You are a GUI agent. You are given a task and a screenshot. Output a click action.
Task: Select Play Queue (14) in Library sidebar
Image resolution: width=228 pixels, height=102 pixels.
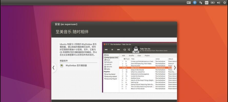pos(111,58)
